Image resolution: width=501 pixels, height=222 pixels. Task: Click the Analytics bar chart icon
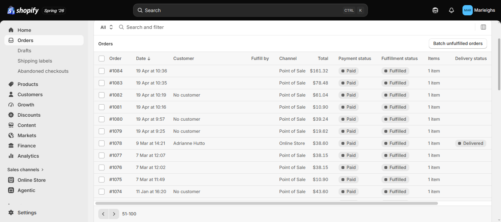11,156
